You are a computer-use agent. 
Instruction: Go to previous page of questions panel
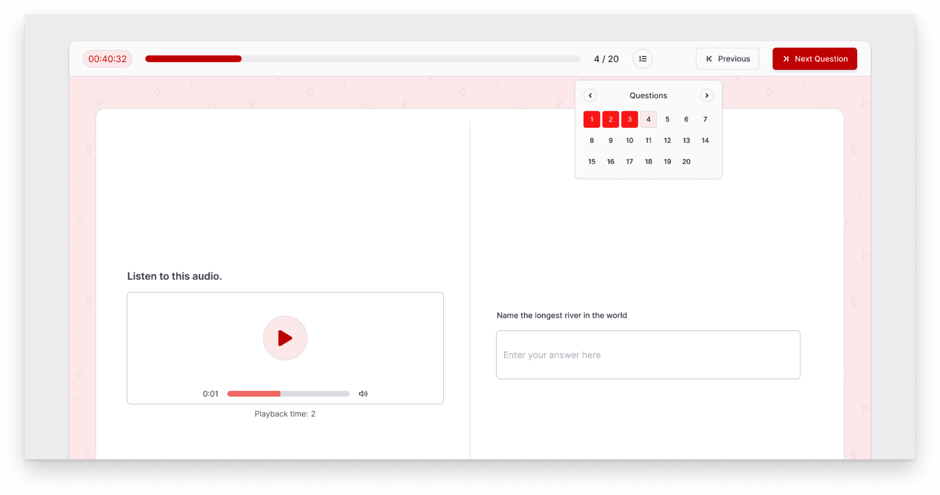click(x=590, y=95)
